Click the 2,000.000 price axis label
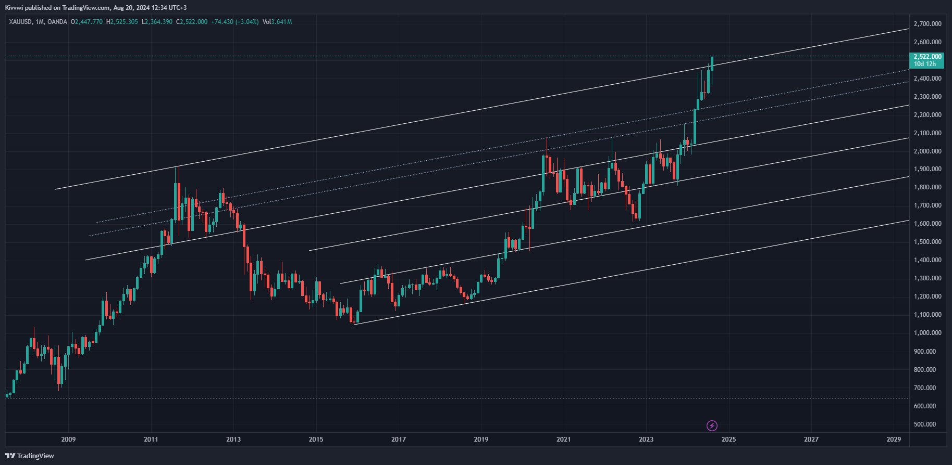The height and width of the screenshot is (465, 952). point(928,151)
